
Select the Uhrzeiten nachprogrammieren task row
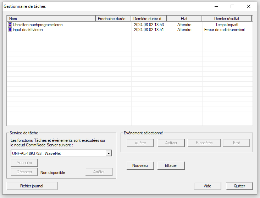[38, 25]
